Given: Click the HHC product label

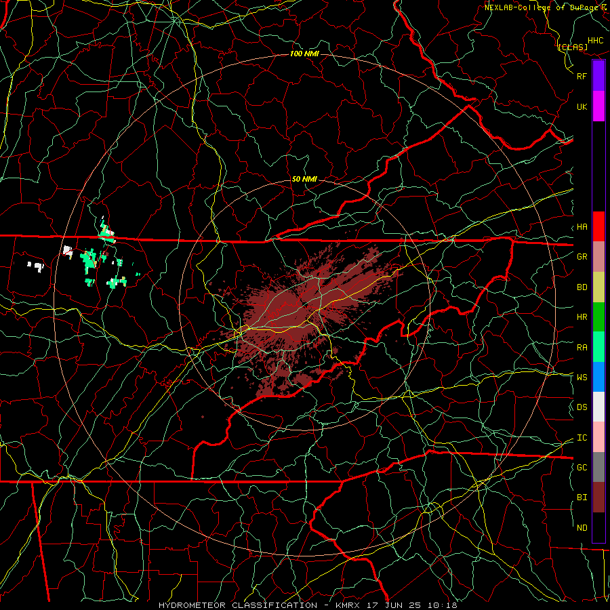Looking at the screenshot, I should pyautogui.click(x=595, y=41).
